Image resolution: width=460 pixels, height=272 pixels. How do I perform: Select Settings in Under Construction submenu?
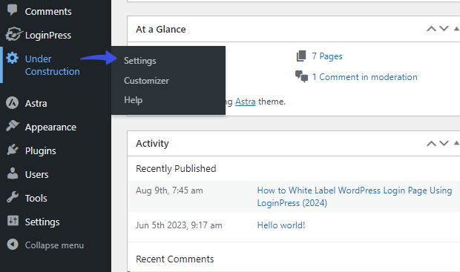tap(140, 61)
